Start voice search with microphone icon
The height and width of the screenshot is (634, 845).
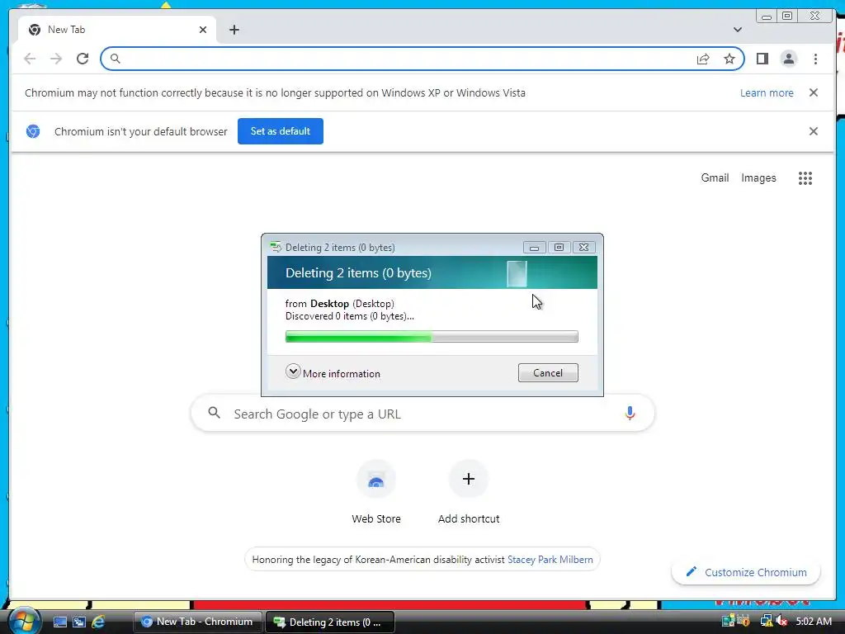click(x=630, y=414)
